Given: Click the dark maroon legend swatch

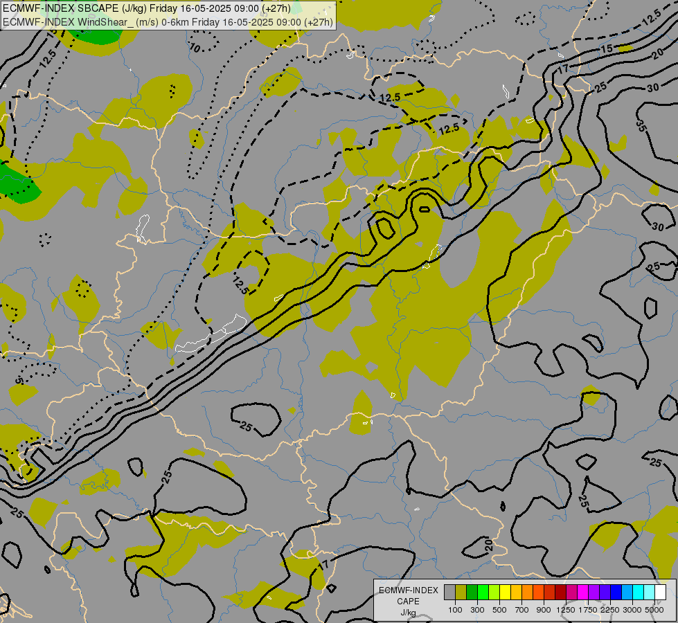Looking at the screenshot, I should 561,592.
